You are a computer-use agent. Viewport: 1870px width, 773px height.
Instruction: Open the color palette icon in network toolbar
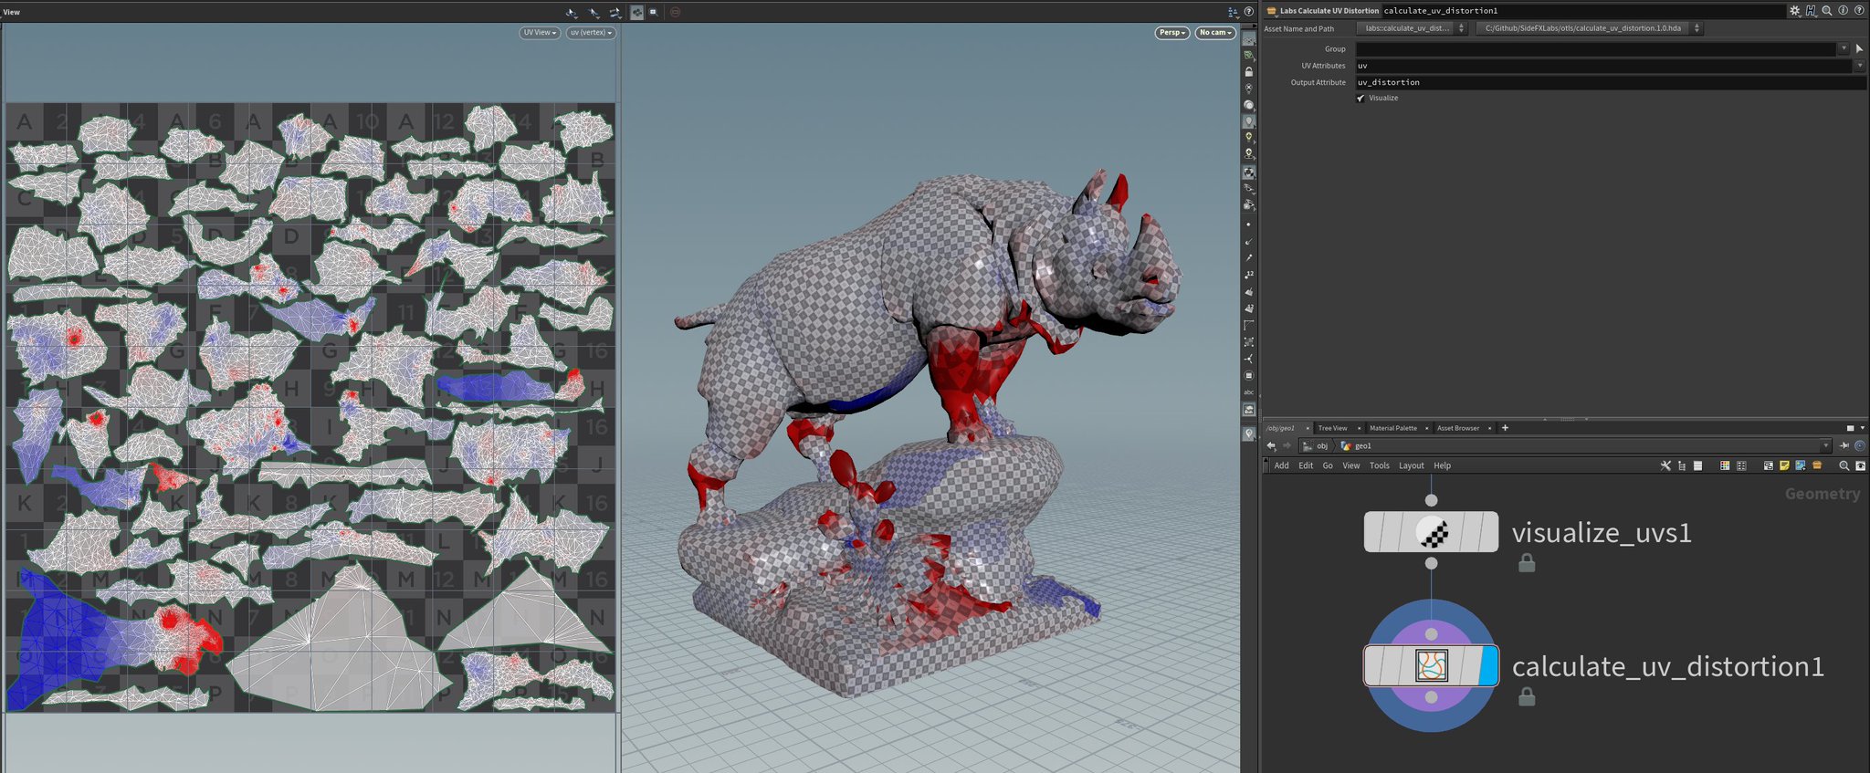[1725, 465]
